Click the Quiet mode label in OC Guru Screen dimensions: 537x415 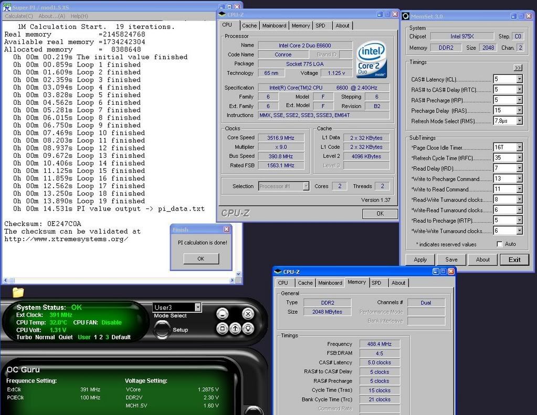click(66, 337)
